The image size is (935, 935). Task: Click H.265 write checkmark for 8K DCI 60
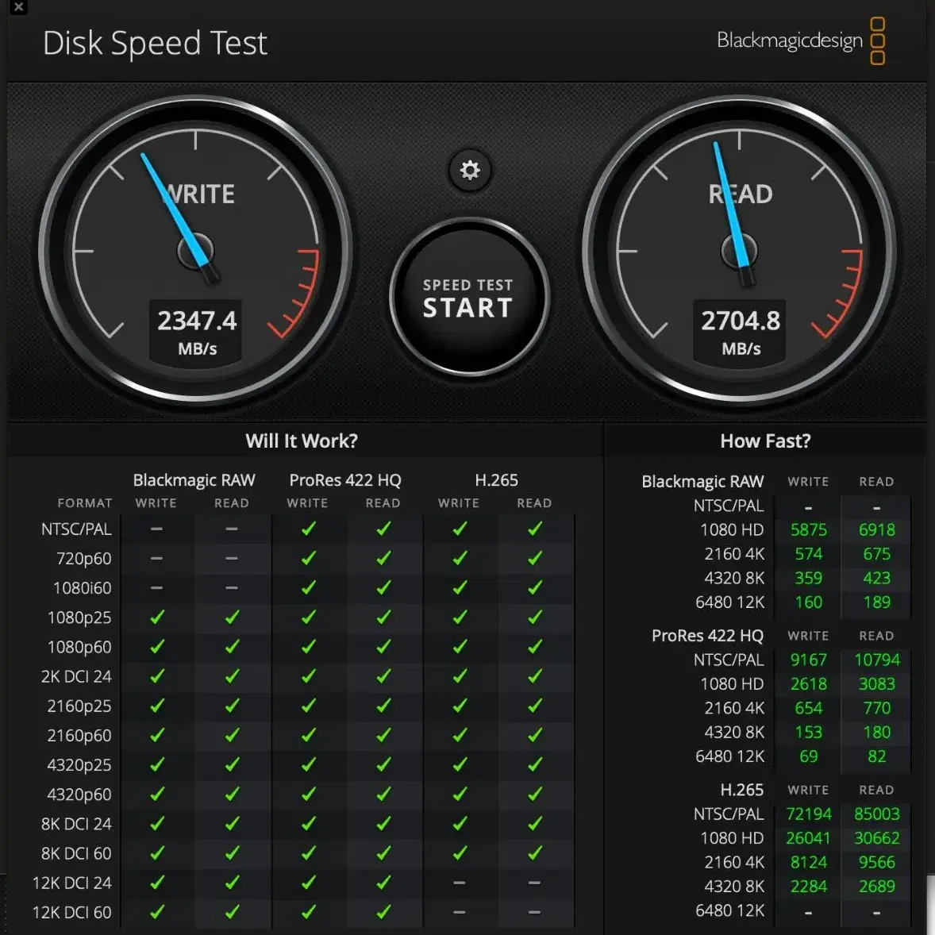(459, 853)
